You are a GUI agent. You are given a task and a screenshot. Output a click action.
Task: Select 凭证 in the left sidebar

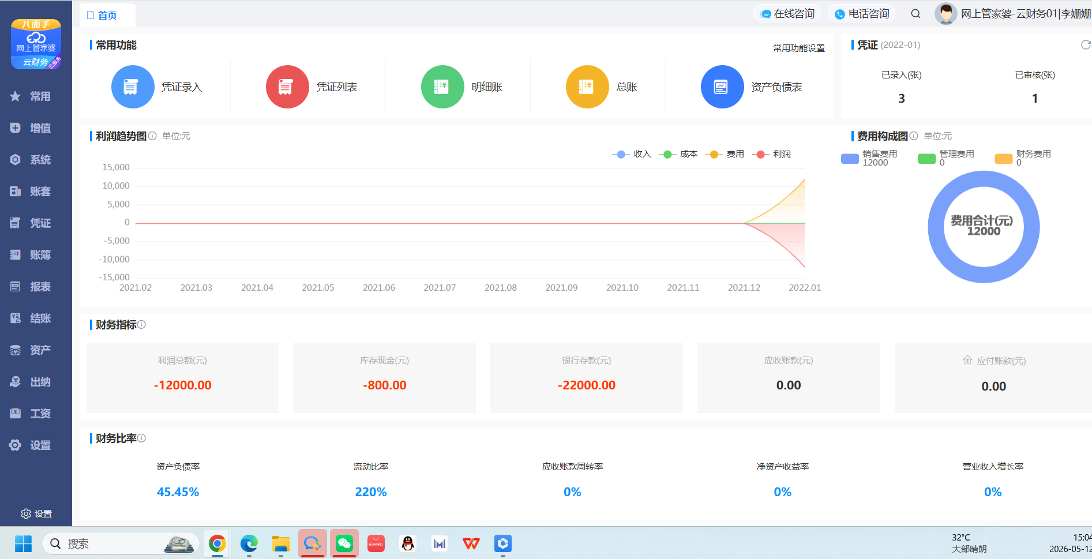coord(36,223)
